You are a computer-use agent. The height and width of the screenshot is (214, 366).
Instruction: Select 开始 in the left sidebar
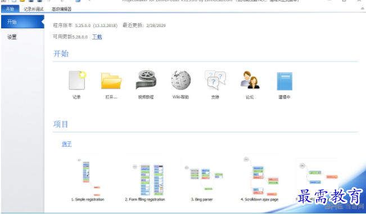pos(22,22)
